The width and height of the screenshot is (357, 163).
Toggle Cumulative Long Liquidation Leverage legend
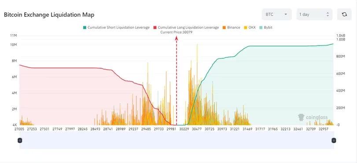point(186,28)
